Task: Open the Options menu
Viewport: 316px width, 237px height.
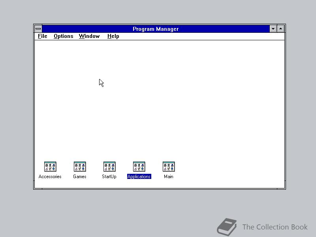Action: click(63, 36)
